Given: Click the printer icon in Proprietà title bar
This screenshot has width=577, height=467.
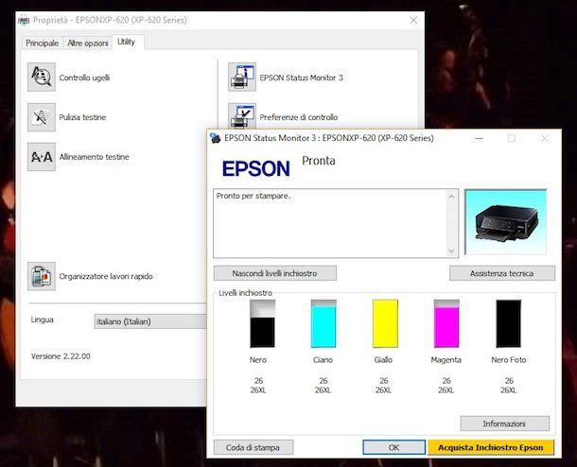Looking at the screenshot, I should [24, 20].
